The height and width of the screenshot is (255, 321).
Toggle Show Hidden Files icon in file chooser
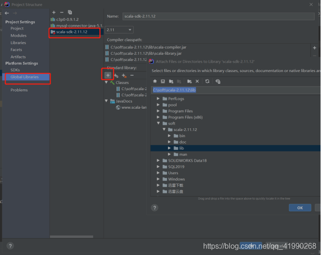click(x=218, y=81)
